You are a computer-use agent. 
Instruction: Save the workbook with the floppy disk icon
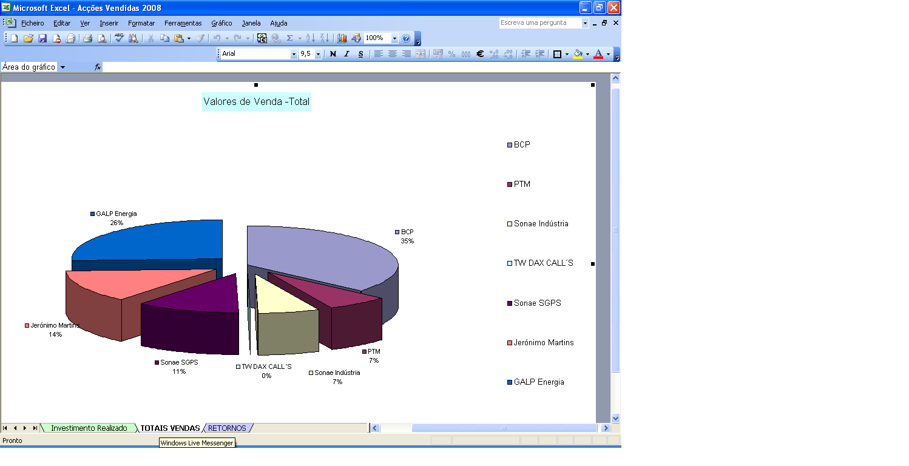[42, 38]
